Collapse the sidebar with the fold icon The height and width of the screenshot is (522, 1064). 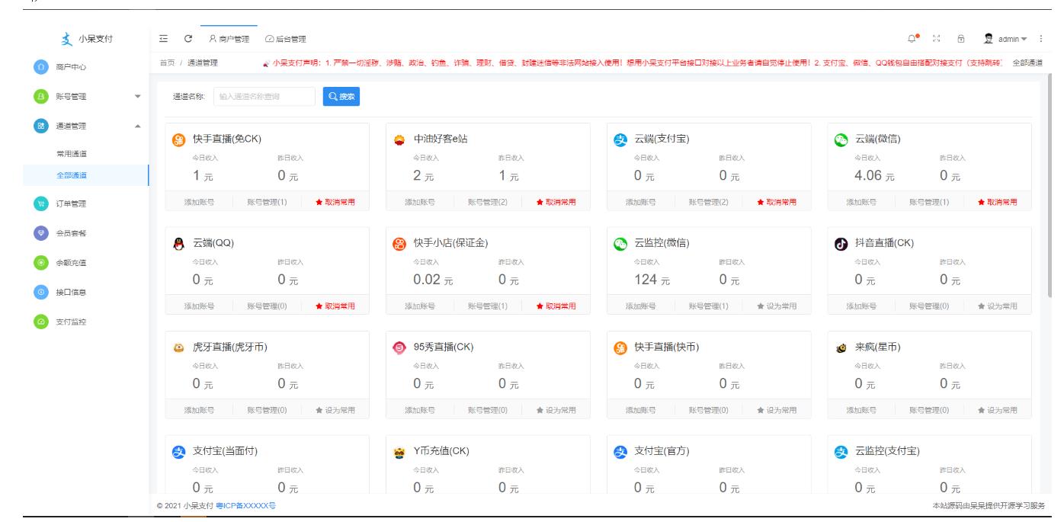(164, 39)
